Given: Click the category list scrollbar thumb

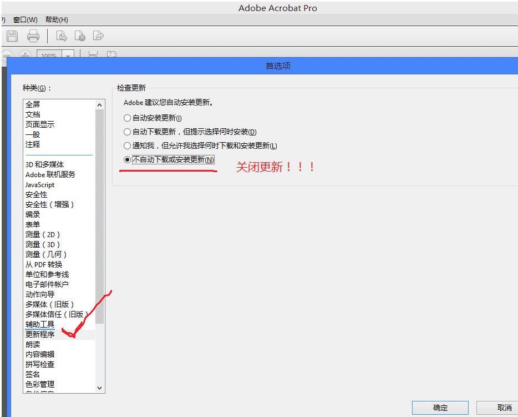Looking at the screenshot, I should coord(99,217).
